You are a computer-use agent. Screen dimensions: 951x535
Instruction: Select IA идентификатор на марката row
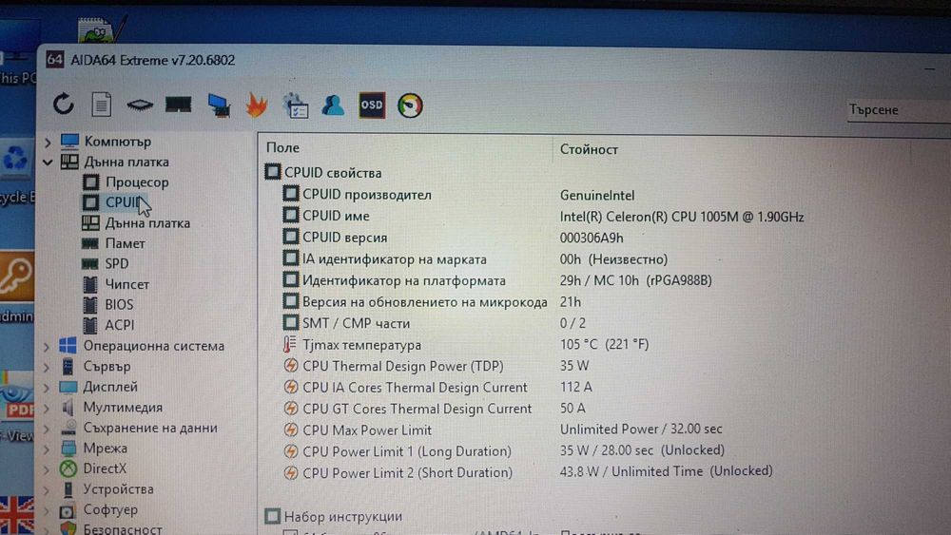[x=395, y=259]
